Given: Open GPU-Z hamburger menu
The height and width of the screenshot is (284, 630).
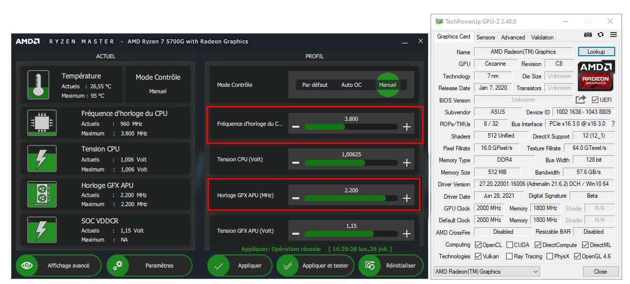Looking at the screenshot, I should click(613, 35).
